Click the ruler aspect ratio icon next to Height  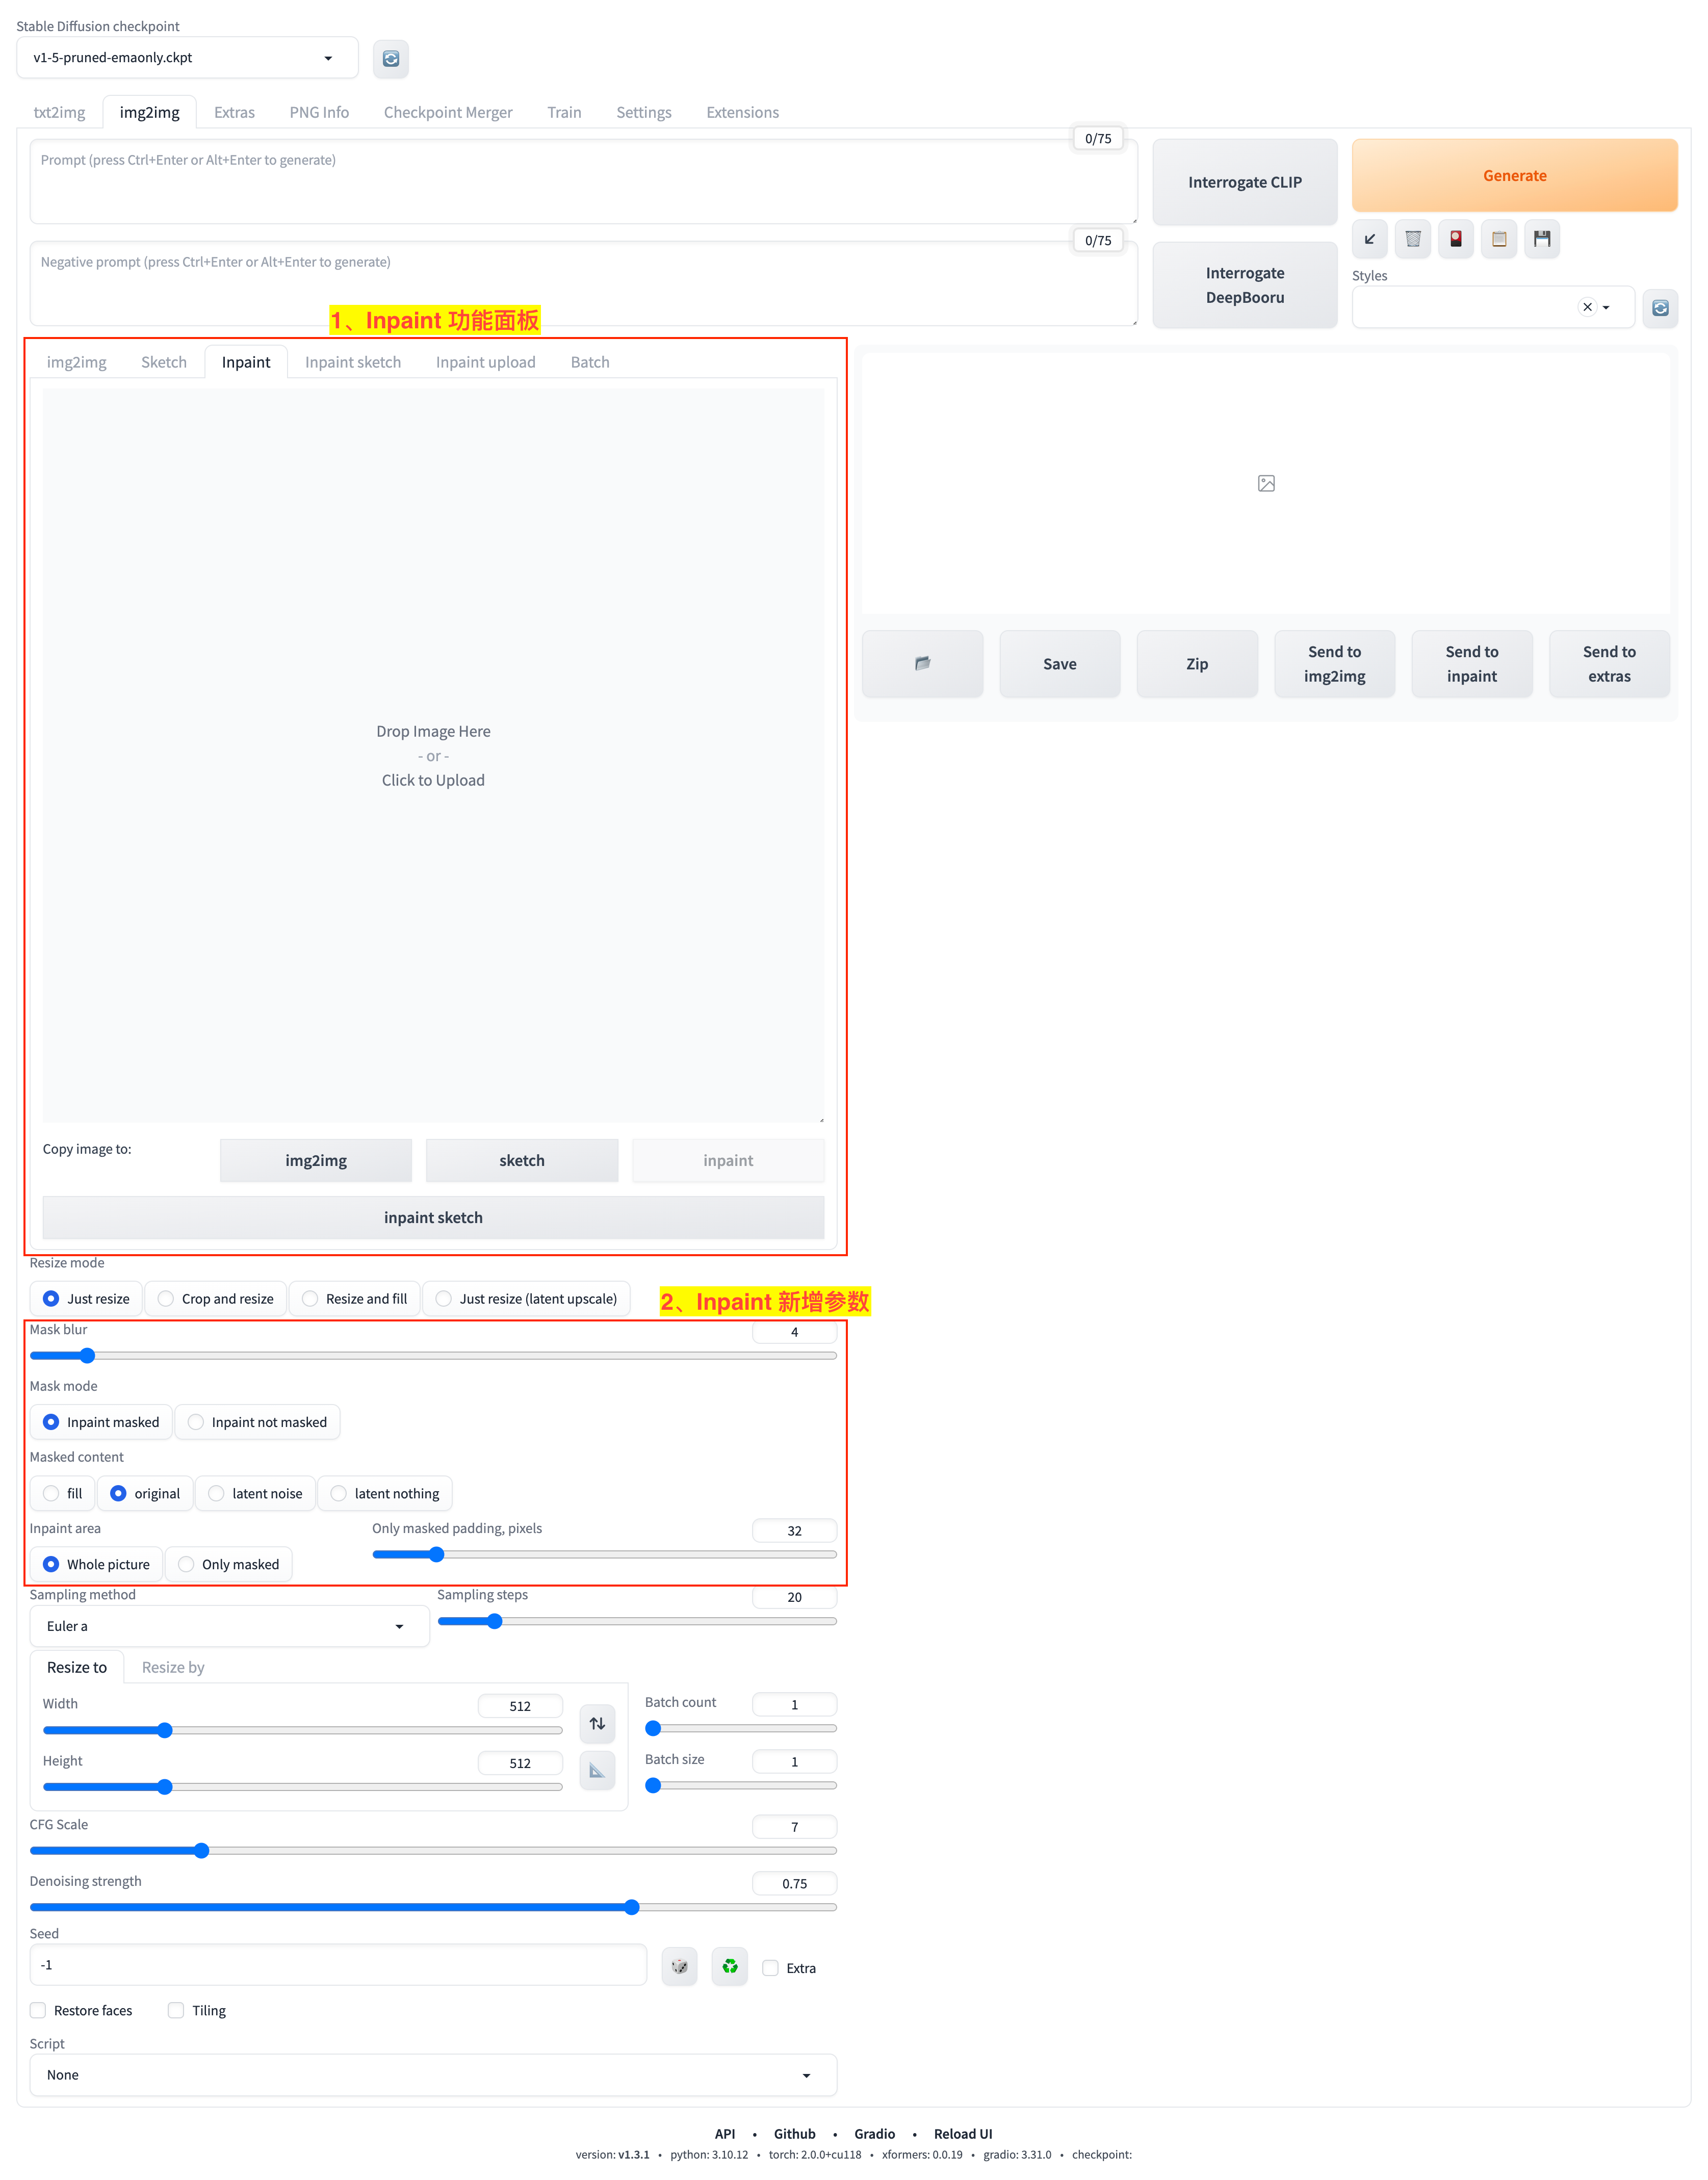click(x=597, y=1770)
